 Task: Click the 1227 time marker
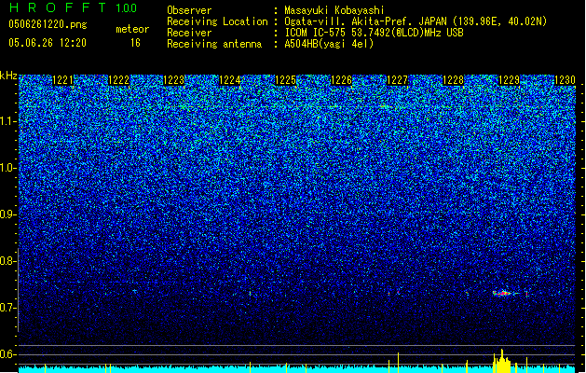pos(397,80)
